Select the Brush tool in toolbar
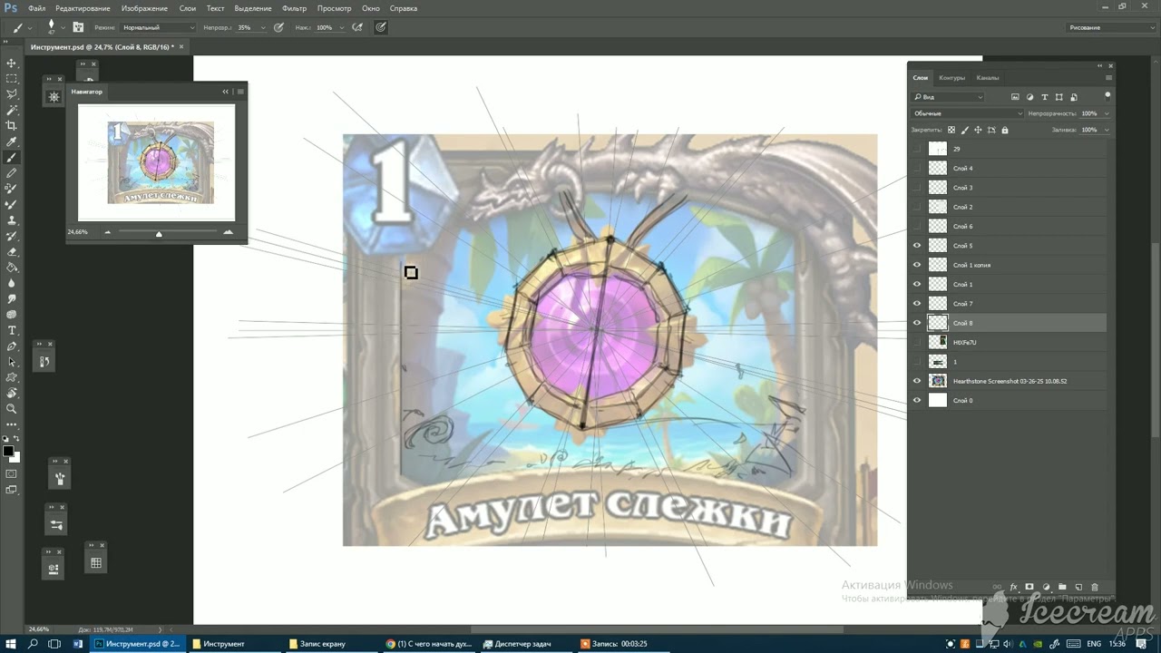1161x653 pixels. (12, 157)
